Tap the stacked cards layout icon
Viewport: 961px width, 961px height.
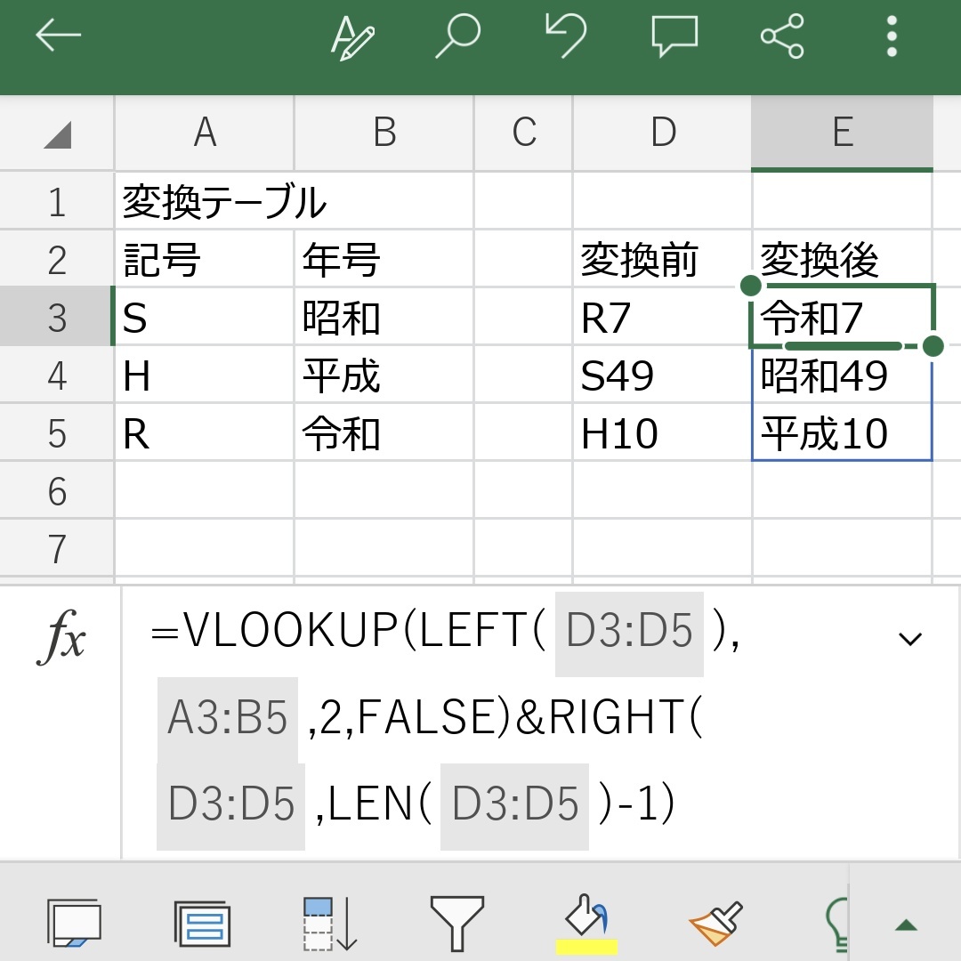pyautogui.click(x=202, y=923)
